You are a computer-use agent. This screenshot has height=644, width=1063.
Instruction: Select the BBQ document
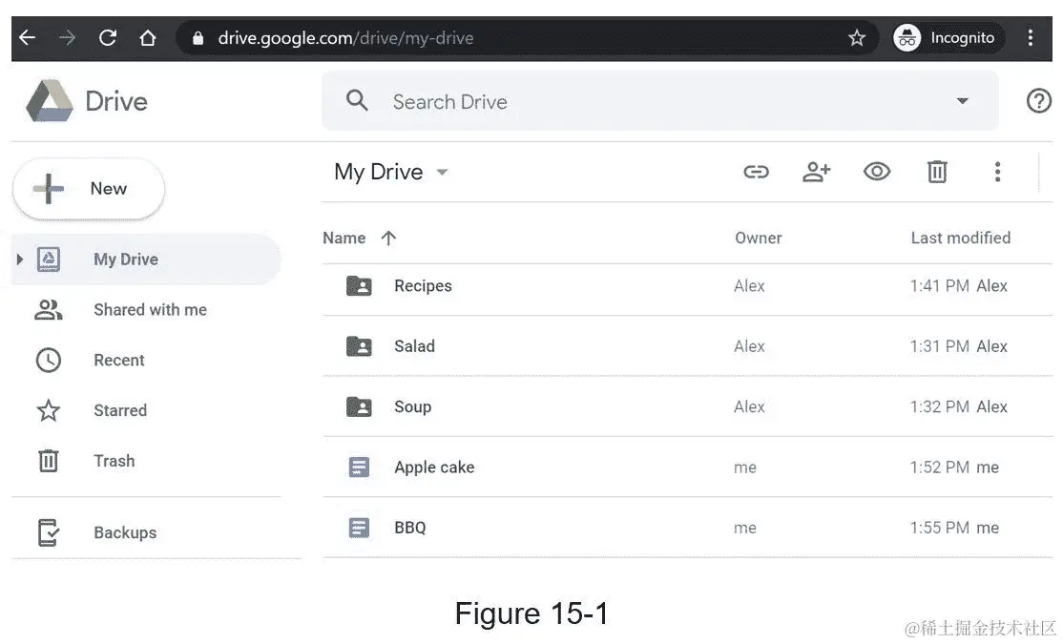click(x=410, y=527)
